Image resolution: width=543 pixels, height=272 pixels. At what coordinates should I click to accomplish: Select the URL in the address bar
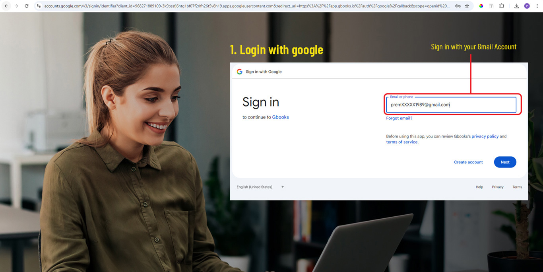pos(246,6)
